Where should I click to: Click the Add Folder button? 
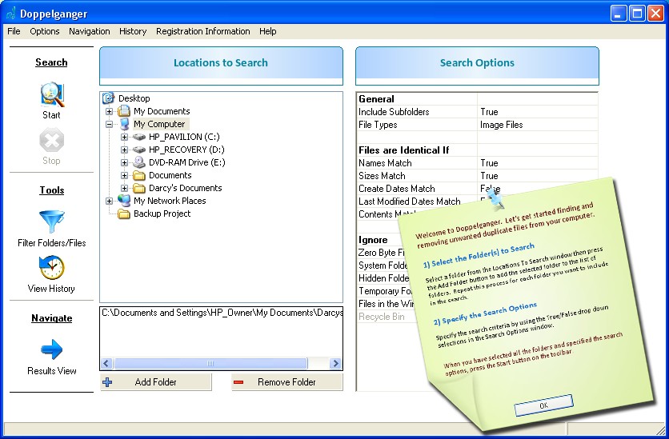pos(156,382)
